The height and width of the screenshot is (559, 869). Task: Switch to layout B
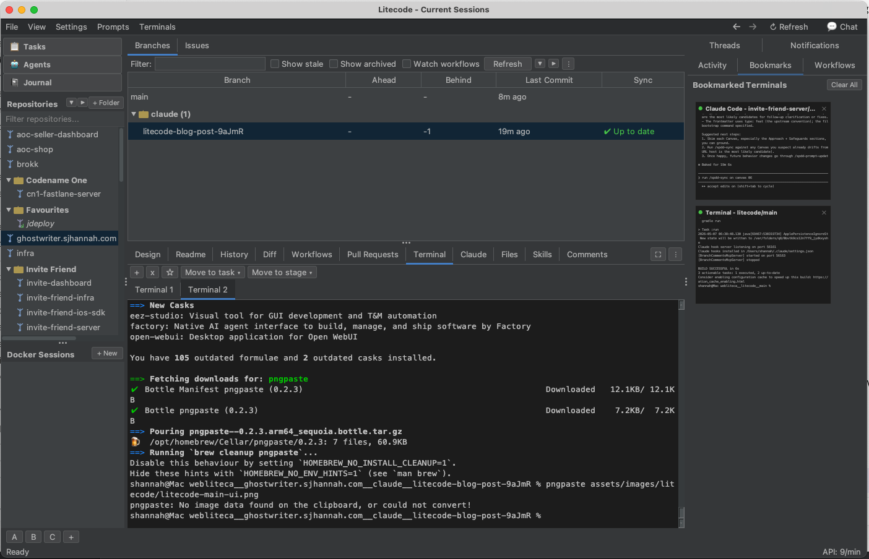[33, 537]
